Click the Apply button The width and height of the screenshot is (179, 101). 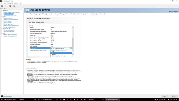165,96
